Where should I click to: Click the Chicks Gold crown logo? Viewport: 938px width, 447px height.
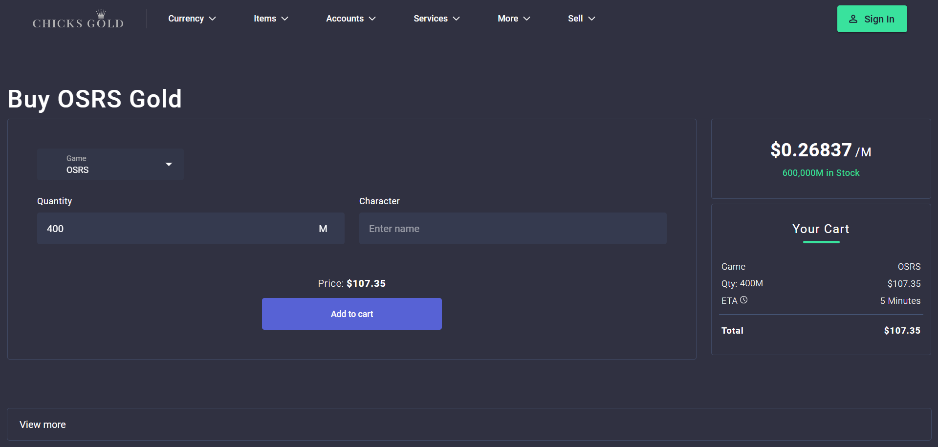[x=78, y=19]
